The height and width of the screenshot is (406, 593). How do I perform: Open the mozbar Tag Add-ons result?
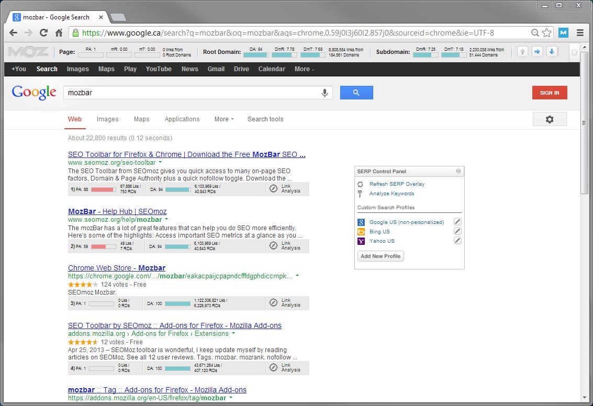click(x=157, y=390)
